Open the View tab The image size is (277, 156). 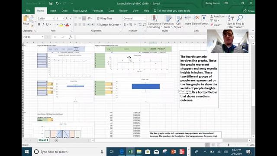(x=135, y=10)
